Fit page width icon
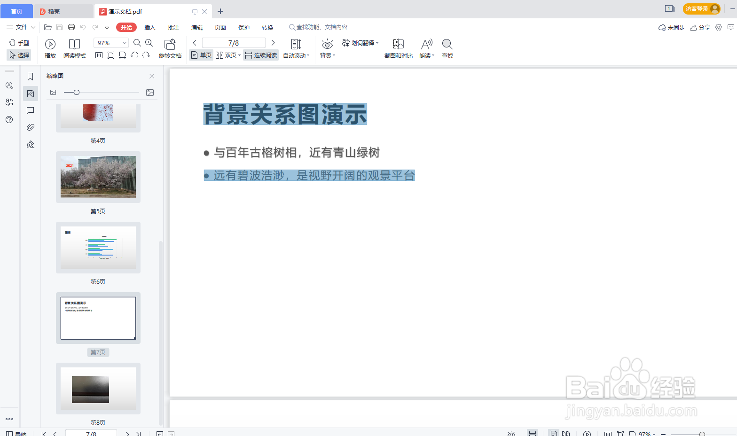 tap(122, 55)
